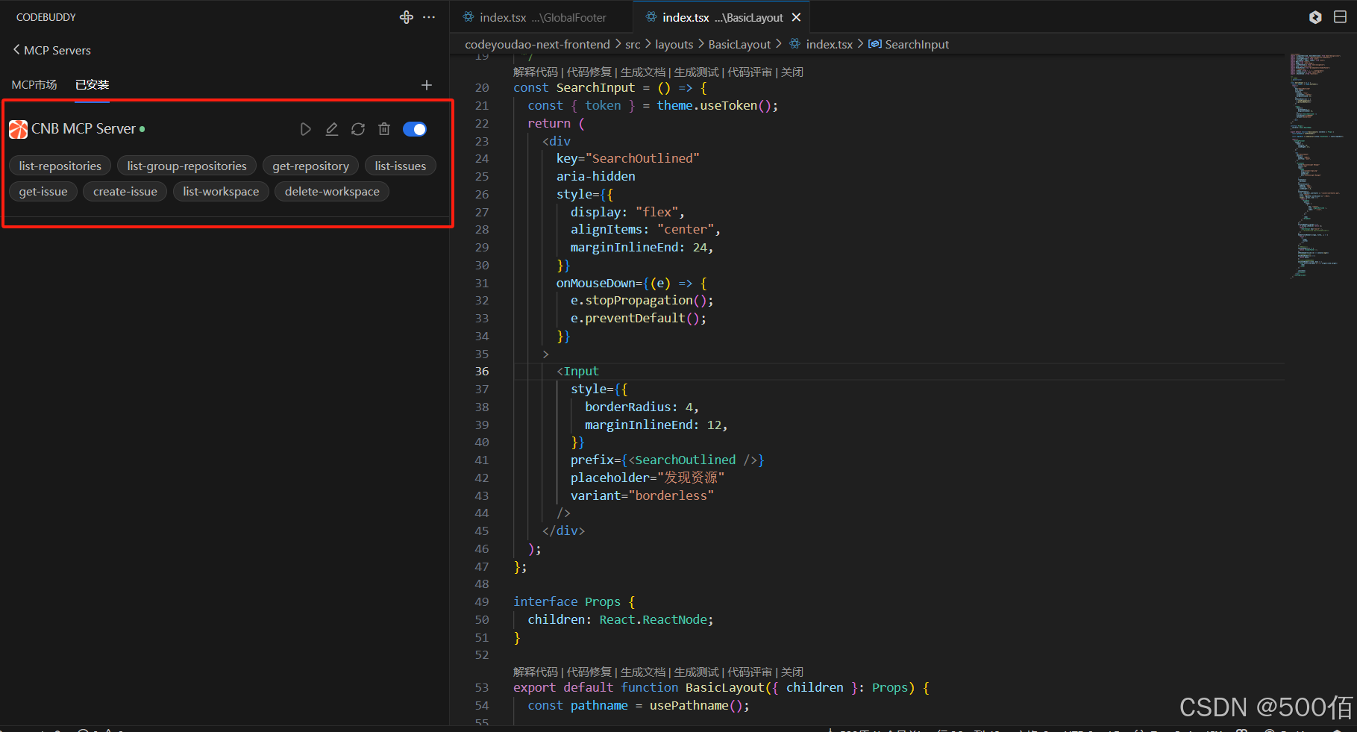The width and height of the screenshot is (1357, 732).
Task: Disable the CNB MCP Server toggle
Action: 415,129
